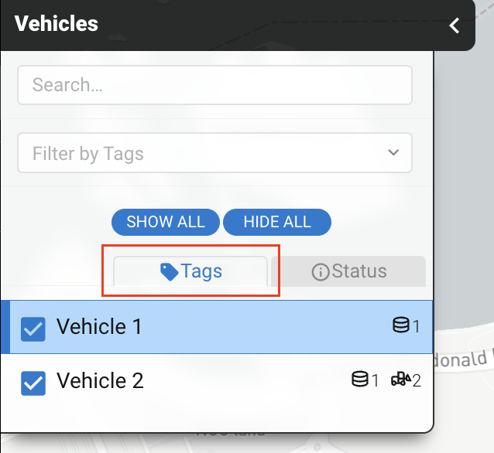The image size is (494, 453).
Task: Click Vehicle 1's database stack icon
Action: click(400, 325)
